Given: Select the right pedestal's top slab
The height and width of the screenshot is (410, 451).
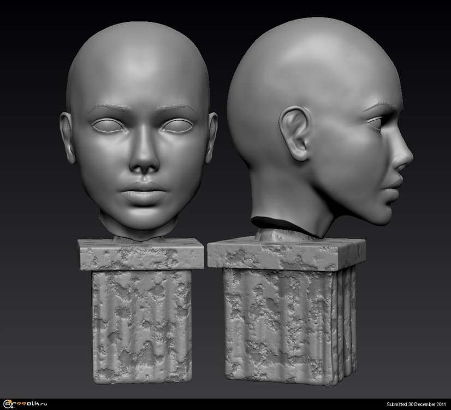Looking at the screenshot, I should pyautogui.click(x=285, y=254).
